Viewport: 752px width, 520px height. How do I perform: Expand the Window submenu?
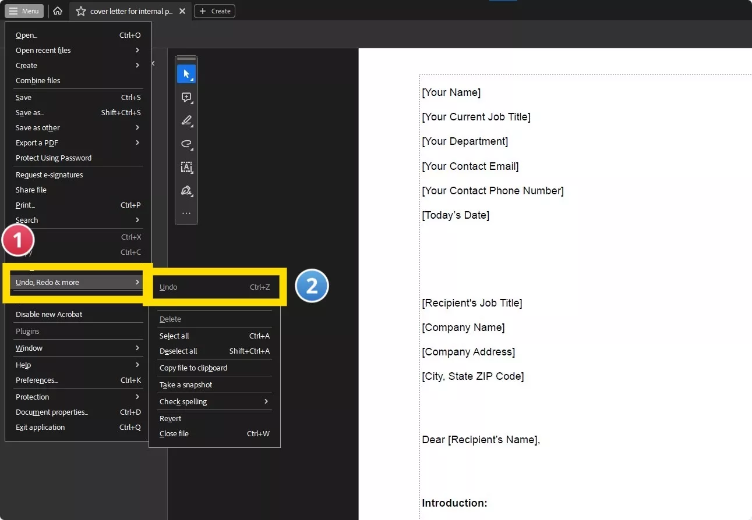tap(29, 348)
